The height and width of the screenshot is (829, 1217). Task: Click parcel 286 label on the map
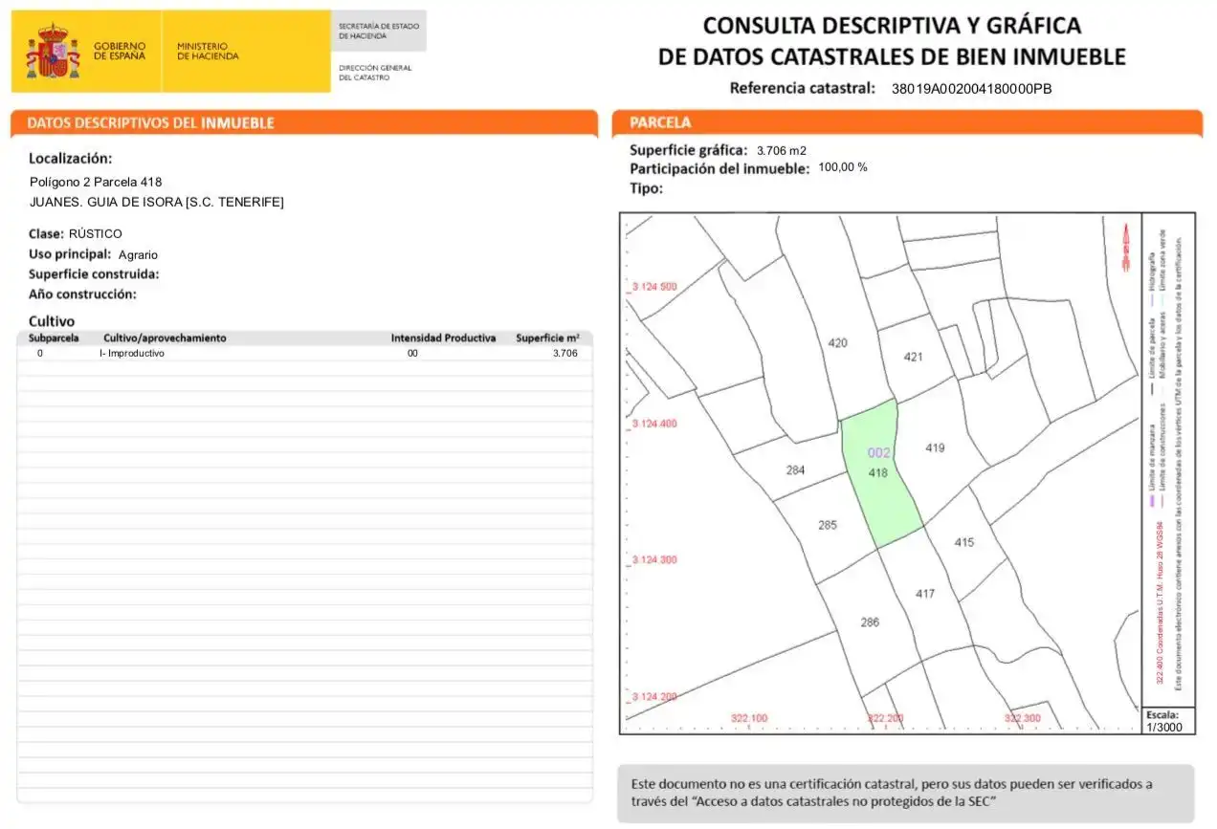pos(869,622)
